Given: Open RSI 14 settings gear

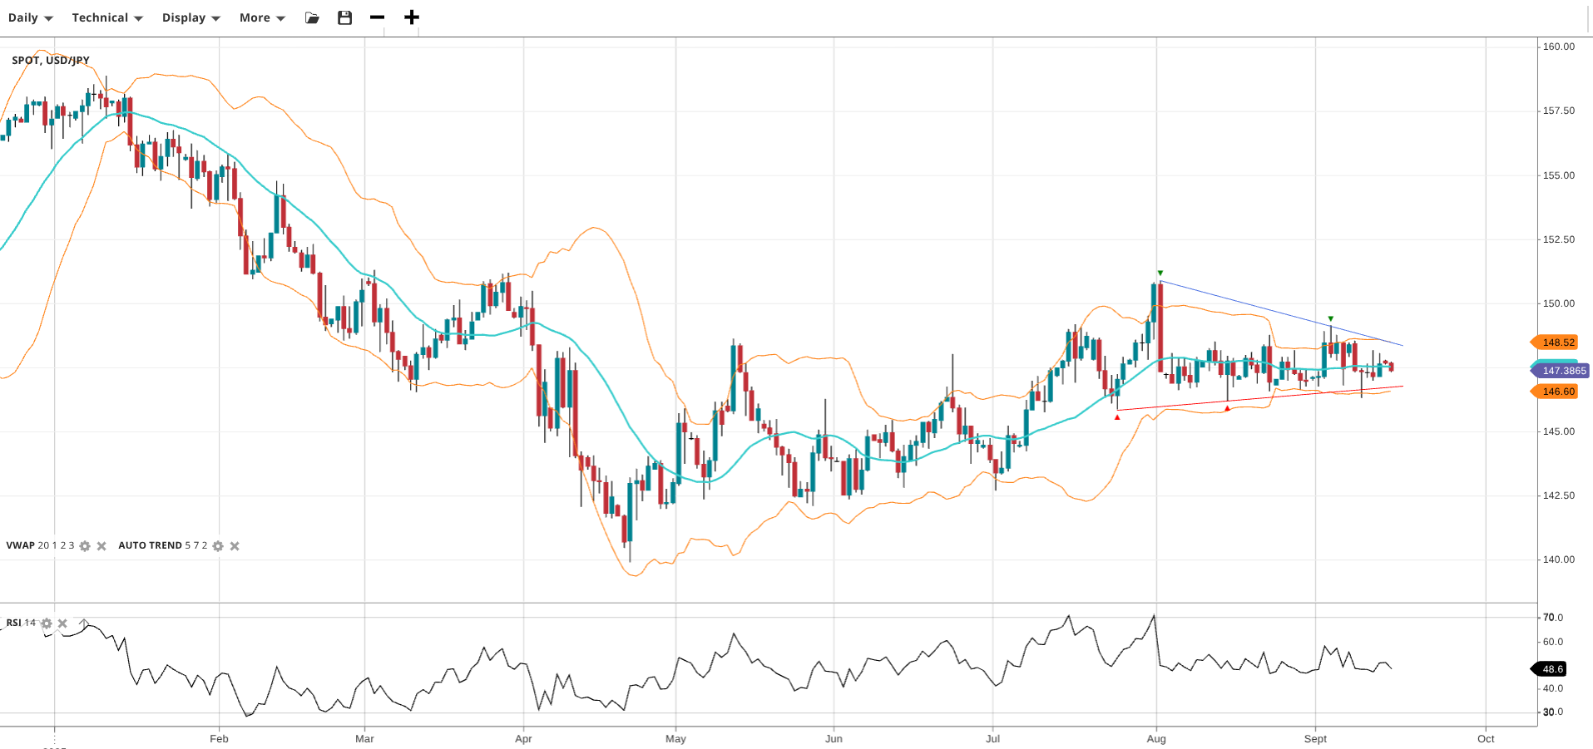Looking at the screenshot, I should click(47, 623).
